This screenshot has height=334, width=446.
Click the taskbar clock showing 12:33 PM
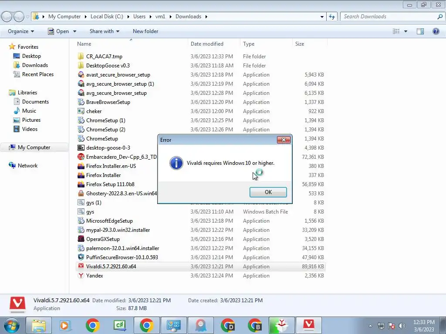coord(424,326)
